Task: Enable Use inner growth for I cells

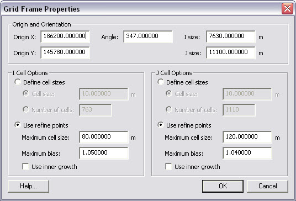Action: point(25,167)
